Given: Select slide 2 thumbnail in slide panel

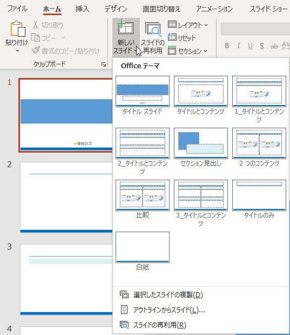Looking at the screenshot, I should tap(66, 197).
